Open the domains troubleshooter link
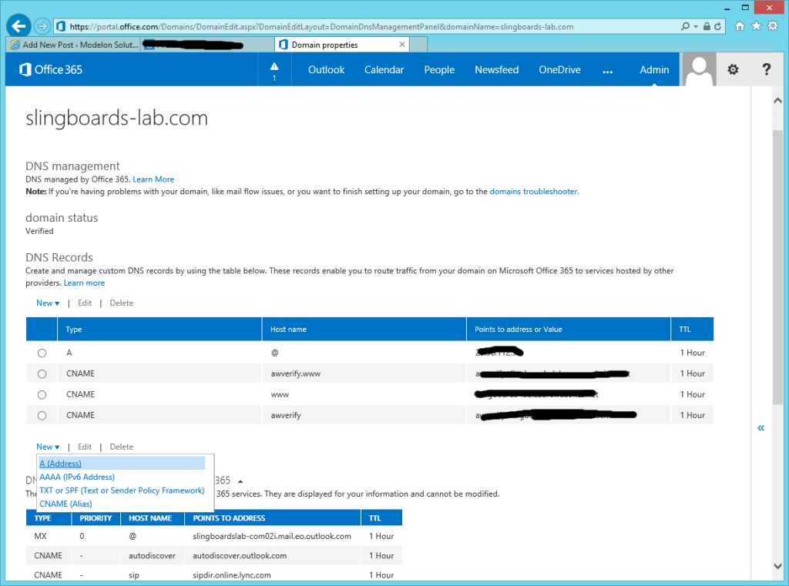This screenshot has width=789, height=586. (532, 192)
